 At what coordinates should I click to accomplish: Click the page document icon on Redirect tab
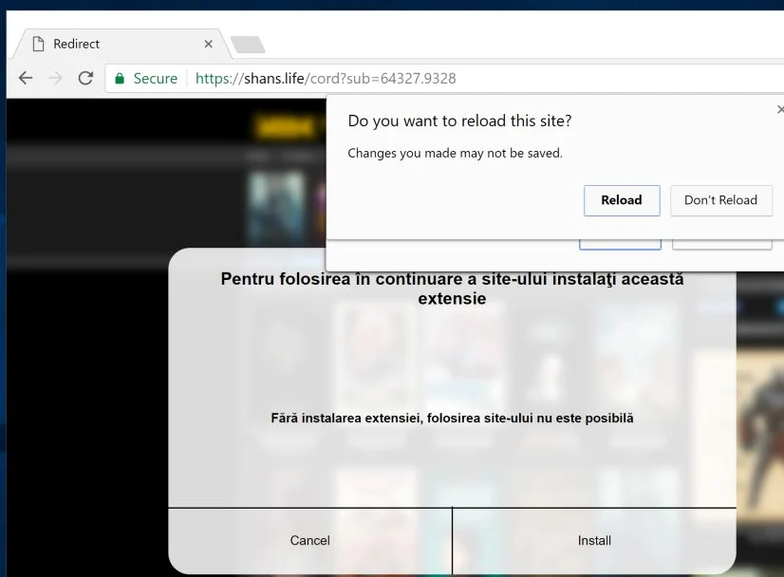[x=39, y=44]
